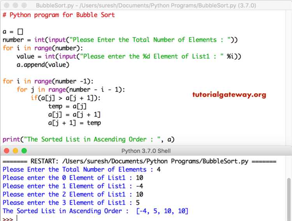Viewport: 292px width, 221px height.
Task: Click the sorted result '[-4, 5, 10, 10]'
Action: click(x=162, y=211)
